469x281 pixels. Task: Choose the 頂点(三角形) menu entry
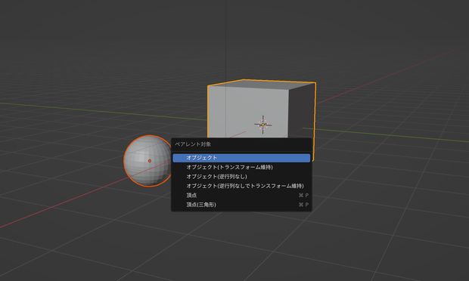pyautogui.click(x=241, y=205)
